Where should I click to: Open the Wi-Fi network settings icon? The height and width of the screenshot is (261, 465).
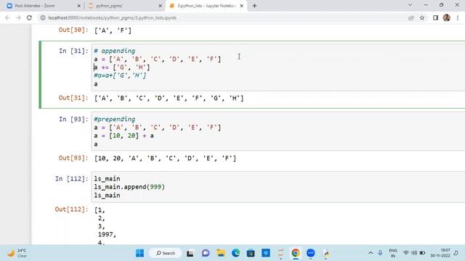pyautogui.click(x=406, y=253)
